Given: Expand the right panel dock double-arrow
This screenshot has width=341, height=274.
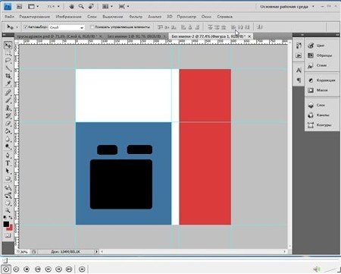Looking at the screenshot, I should [337, 35].
